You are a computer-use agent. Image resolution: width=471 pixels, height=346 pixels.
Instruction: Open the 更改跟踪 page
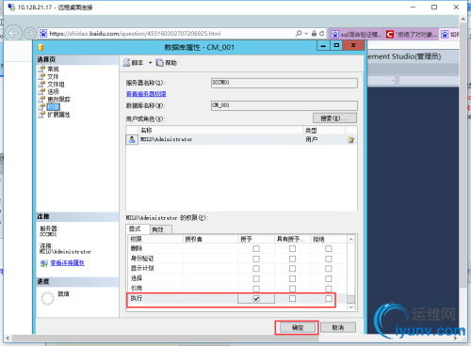coord(58,100)
